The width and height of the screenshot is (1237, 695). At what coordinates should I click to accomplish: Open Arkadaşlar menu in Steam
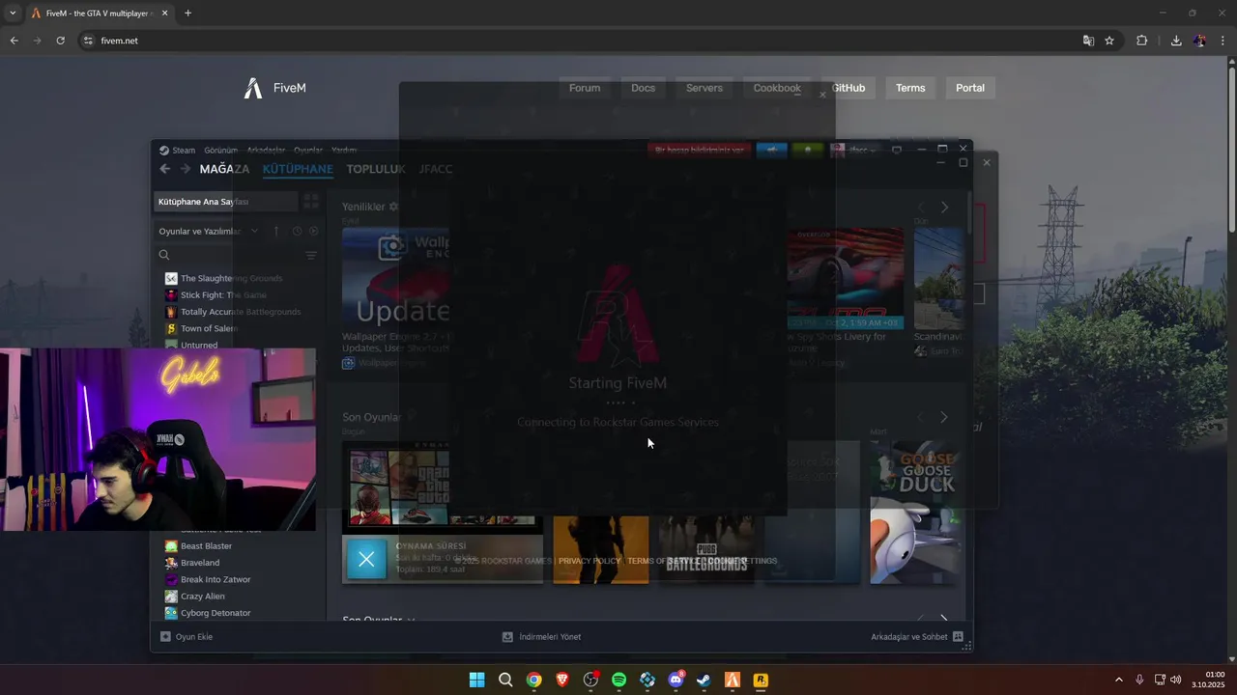point(266,151)
